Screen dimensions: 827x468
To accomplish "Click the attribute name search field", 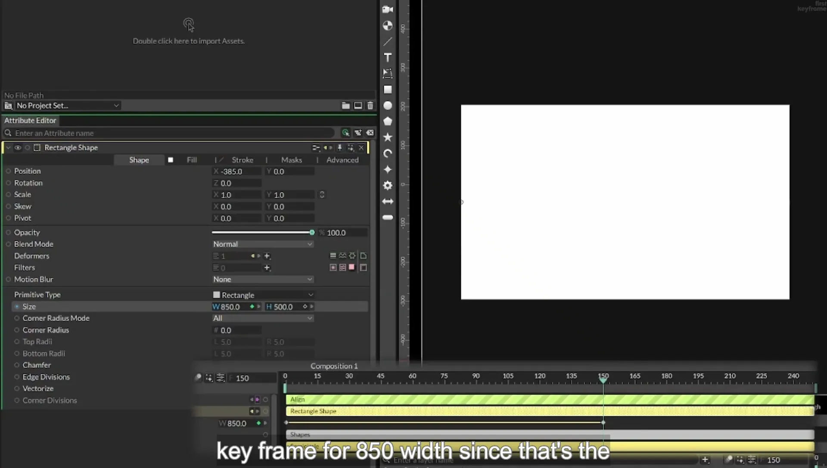I will tap(174, 133).
